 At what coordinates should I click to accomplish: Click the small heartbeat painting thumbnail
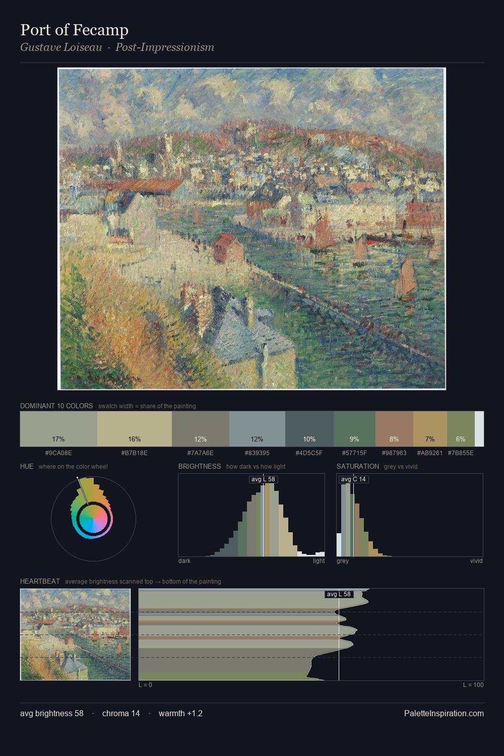[x=76, y=635]
